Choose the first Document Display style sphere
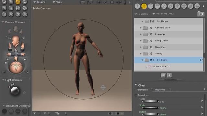 point(4,111)
